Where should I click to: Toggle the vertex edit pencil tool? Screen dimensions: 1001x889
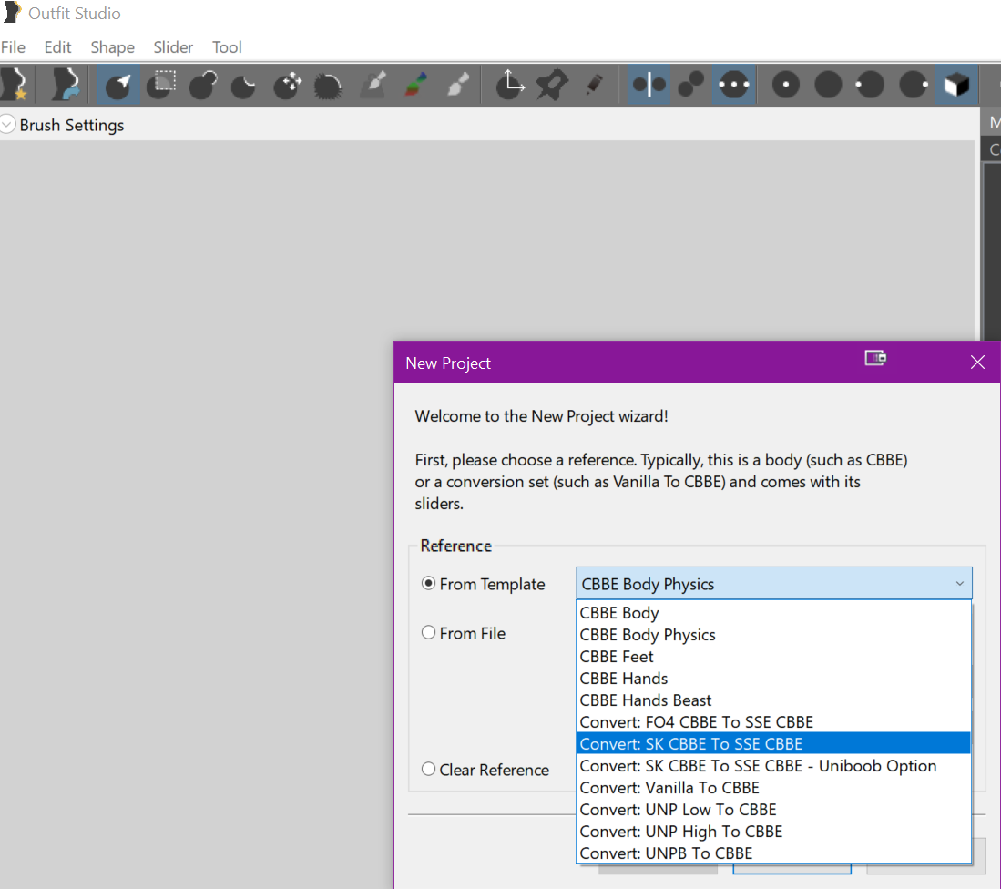click(x=595, y=84)
